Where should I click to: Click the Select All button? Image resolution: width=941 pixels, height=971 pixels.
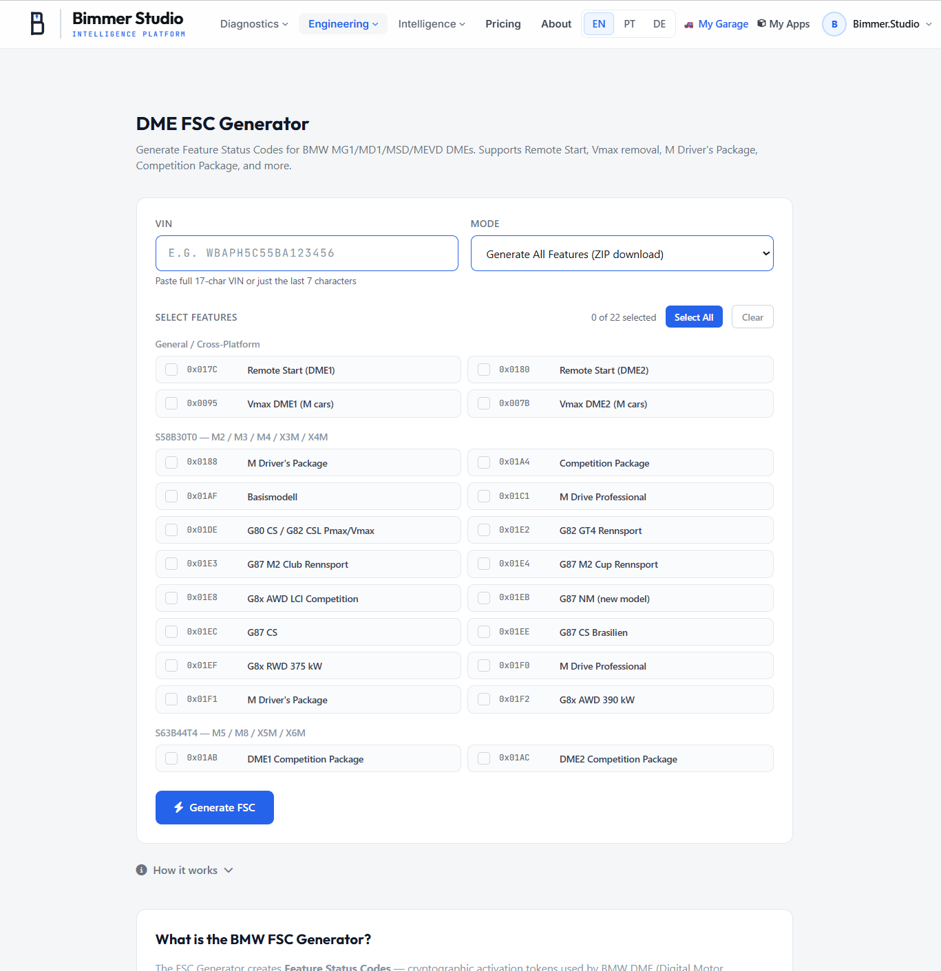coord(694,317)
